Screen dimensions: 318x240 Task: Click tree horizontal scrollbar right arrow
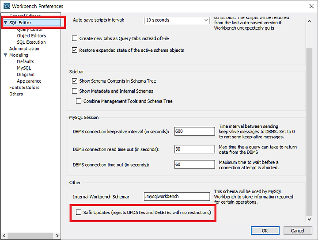(x=57, y=236)
